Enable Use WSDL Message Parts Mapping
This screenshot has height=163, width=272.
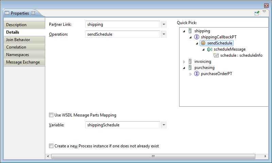click(51, 115)
